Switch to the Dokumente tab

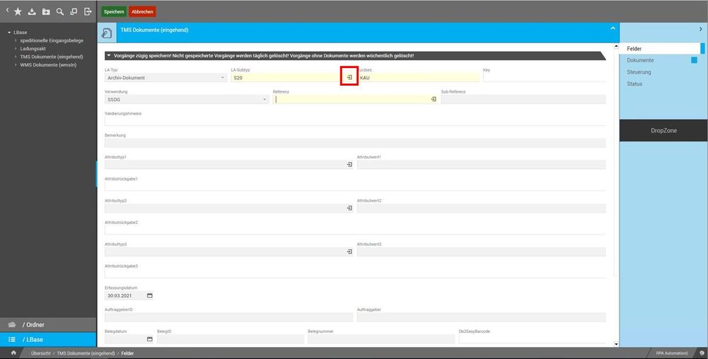(640, 60)
